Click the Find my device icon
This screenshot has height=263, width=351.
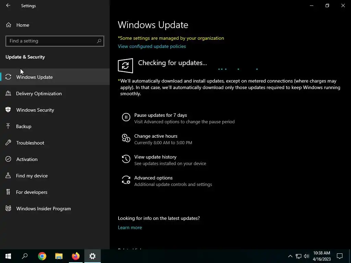pos(8,175)
